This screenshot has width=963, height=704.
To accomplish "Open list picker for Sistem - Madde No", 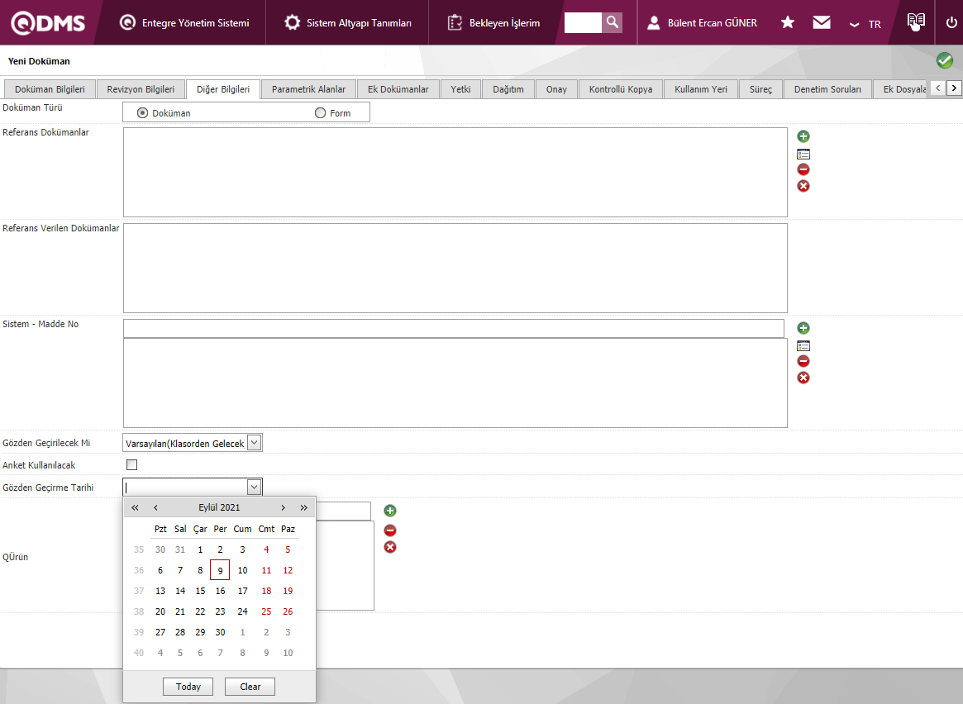I will pyautogui.click(x=803, y=345).
